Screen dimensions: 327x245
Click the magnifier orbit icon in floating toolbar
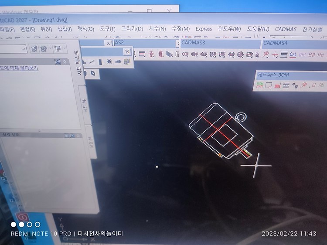109,62
